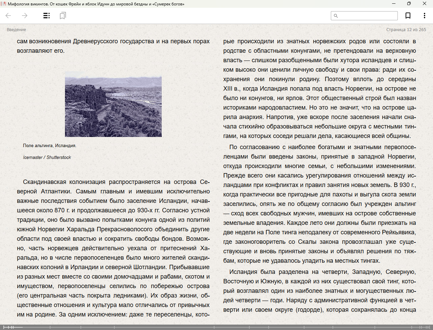Open the saved bookmarks list
The width and height of the screenshot is (433, 330).
[x=63, y=16]
